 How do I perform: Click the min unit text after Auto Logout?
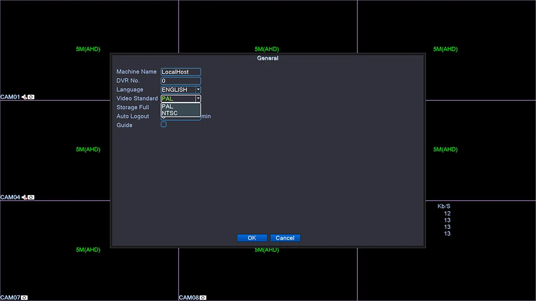click(x=206, y=116)
